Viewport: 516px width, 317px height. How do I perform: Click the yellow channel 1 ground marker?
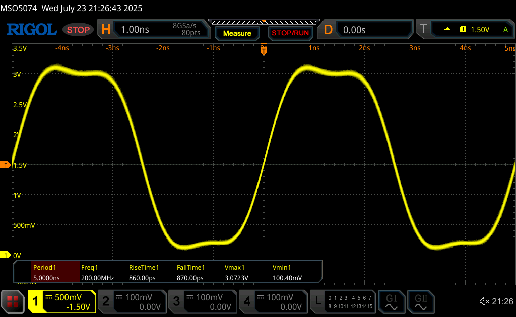(6, 255)
